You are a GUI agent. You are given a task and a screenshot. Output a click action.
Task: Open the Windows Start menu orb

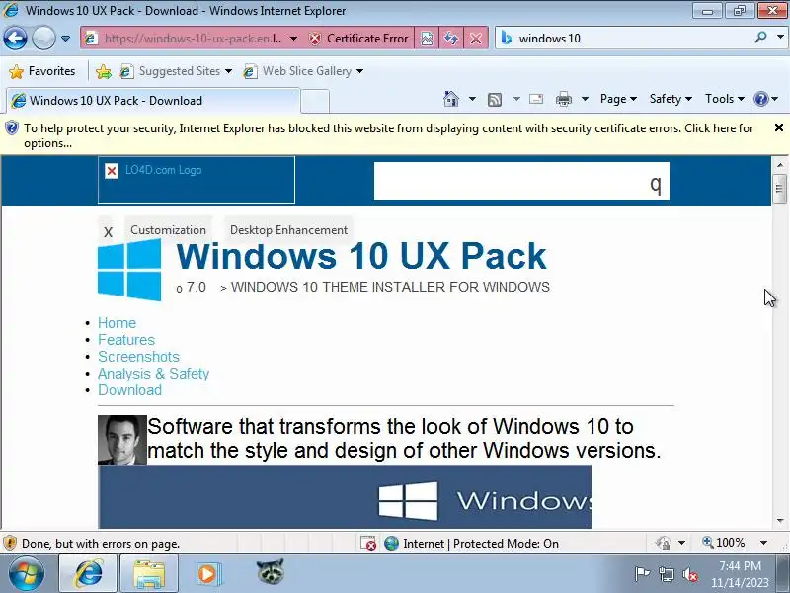(27, 573)
